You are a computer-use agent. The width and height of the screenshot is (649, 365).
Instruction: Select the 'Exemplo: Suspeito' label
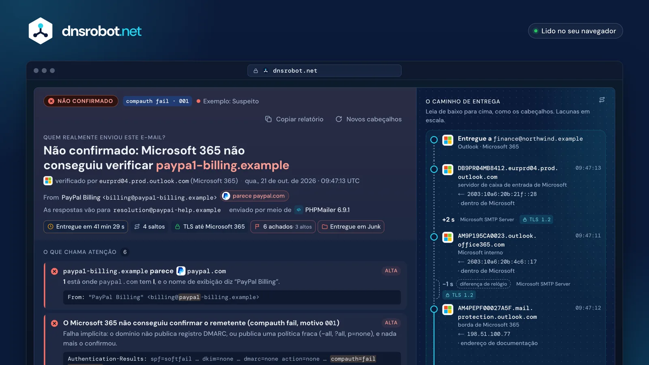(x=231, y=101)
